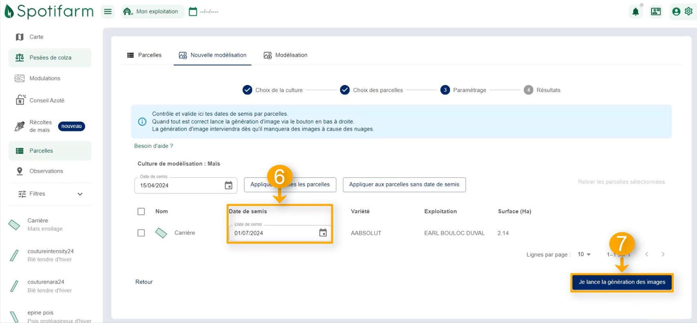Click the header date calendar icon
Viewport: 697px width, 323px height.
coord(193,12)
